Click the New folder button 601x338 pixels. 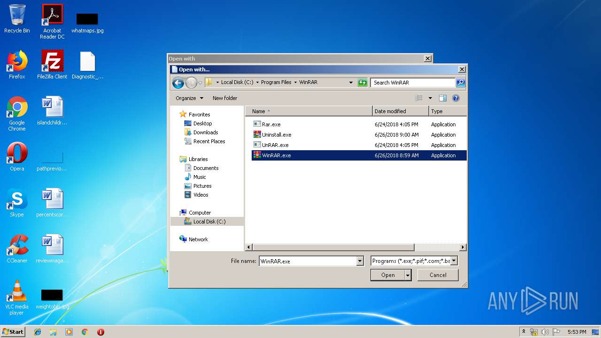(x=225, y=98)
